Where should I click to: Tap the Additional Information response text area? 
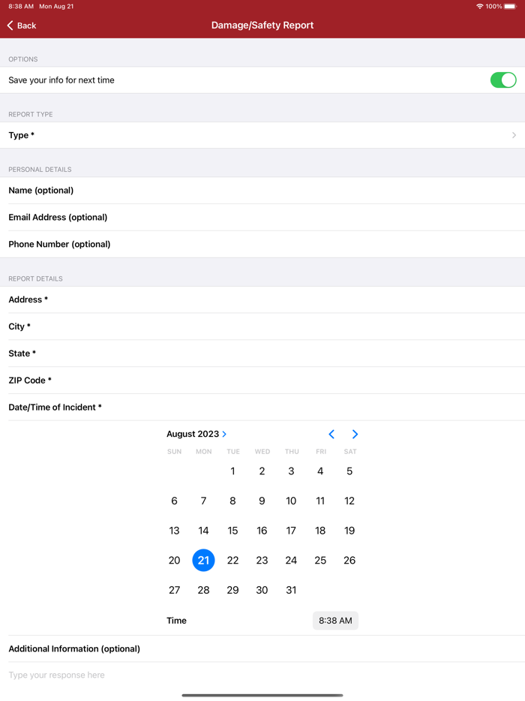coord(262,675)
